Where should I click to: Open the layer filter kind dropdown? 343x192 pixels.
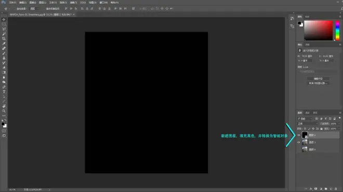click(305, 119)
